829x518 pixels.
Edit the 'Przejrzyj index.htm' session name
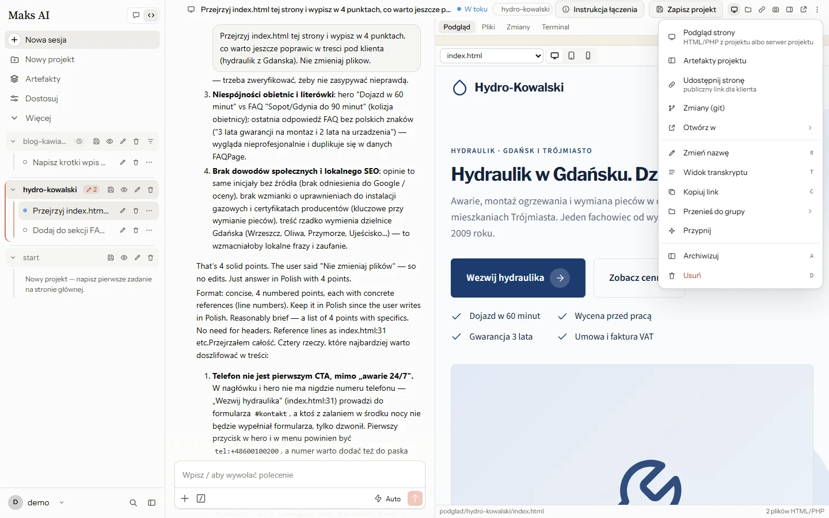[123, 211]
